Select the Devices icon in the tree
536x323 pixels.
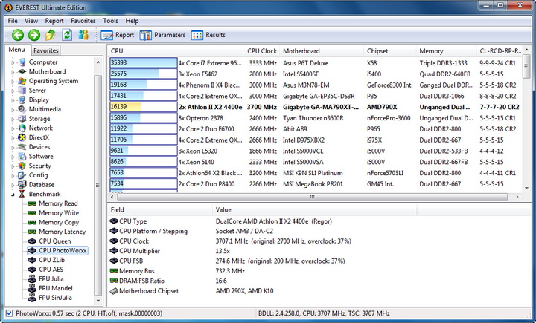(22, 147)
